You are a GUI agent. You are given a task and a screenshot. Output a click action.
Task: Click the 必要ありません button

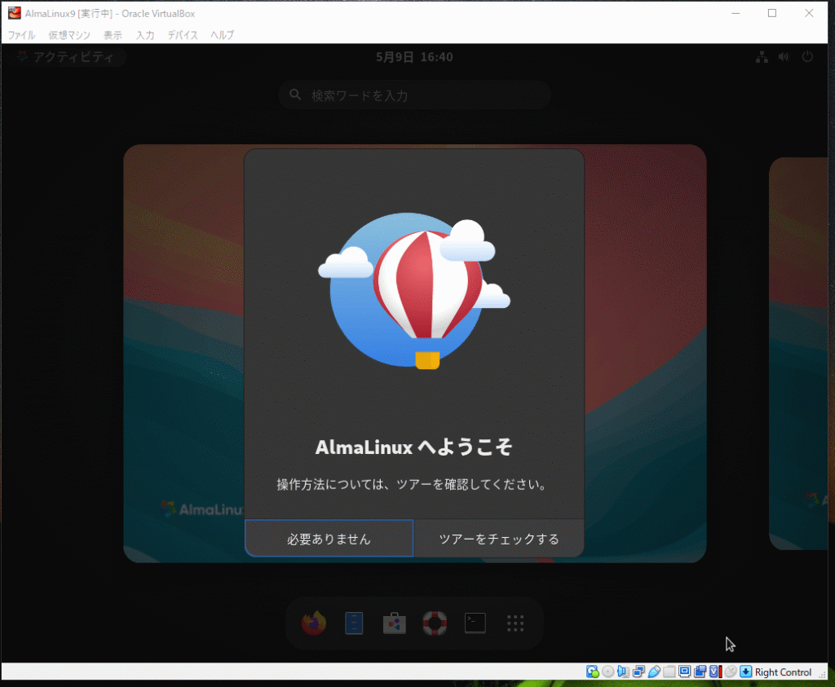pos(329,539)
